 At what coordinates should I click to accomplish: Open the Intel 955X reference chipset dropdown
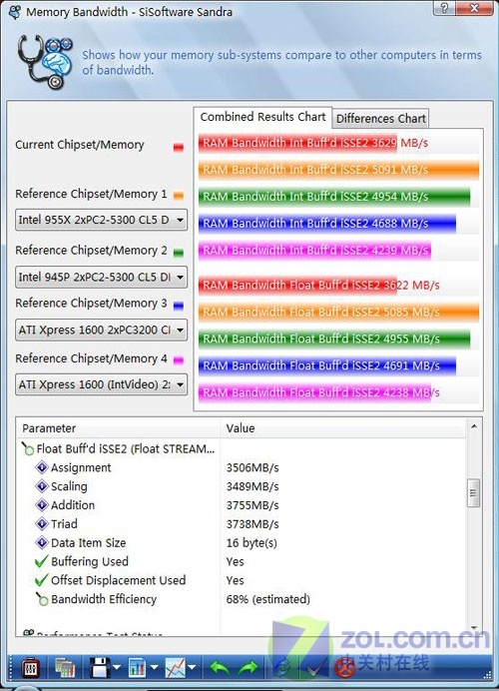(x=102, y=220)
